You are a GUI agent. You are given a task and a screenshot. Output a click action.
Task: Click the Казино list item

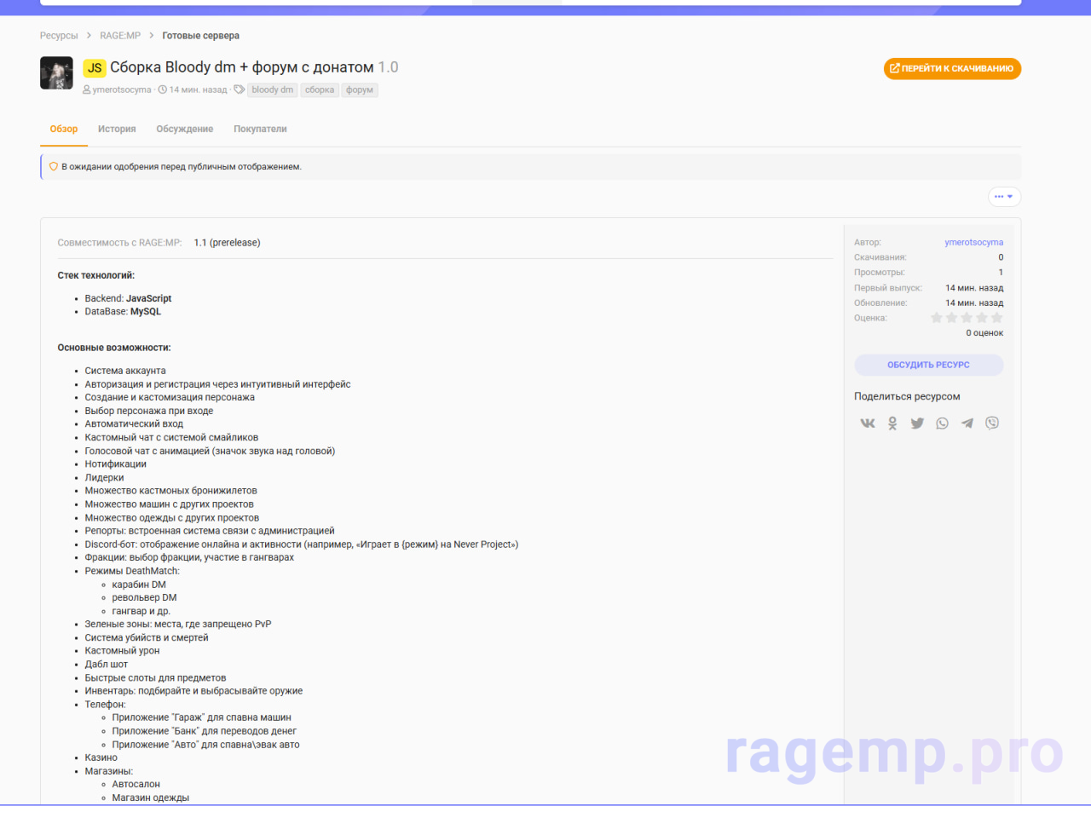click(101, 758)
